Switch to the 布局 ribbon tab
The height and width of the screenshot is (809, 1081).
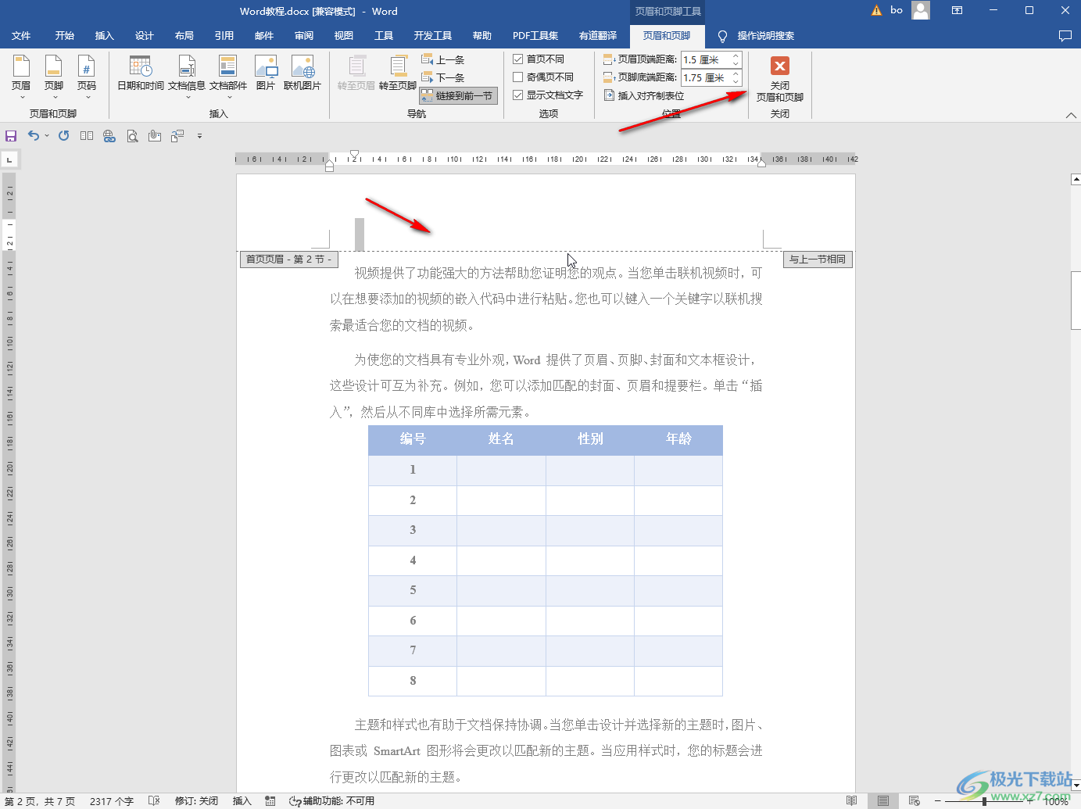pos(184,36)
